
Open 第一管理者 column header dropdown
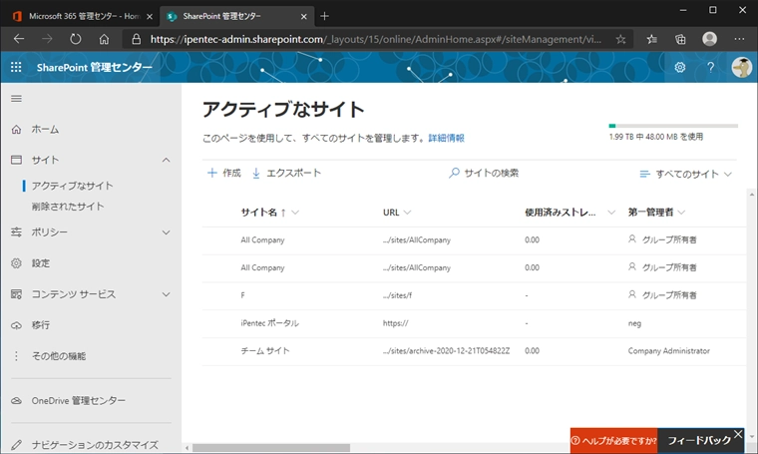[681, 213]
